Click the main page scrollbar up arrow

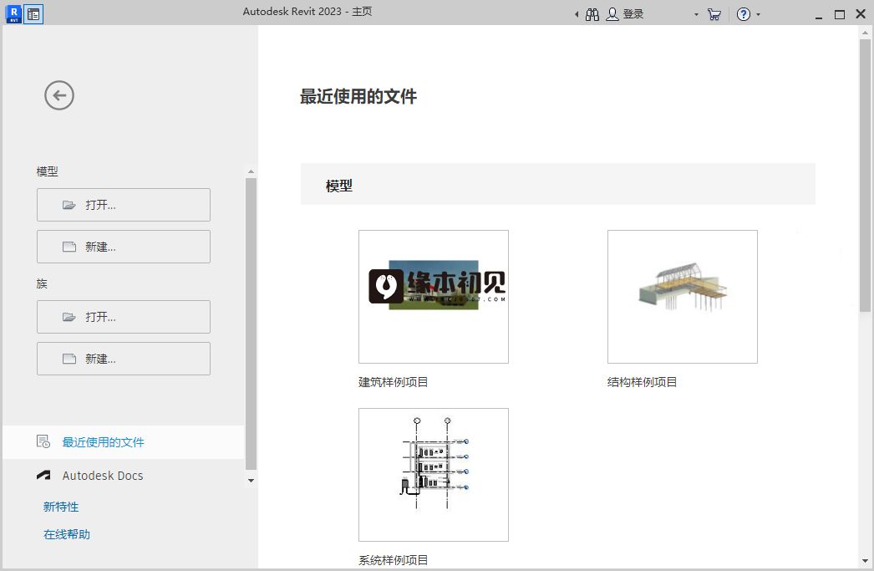(x=865, y=33)
